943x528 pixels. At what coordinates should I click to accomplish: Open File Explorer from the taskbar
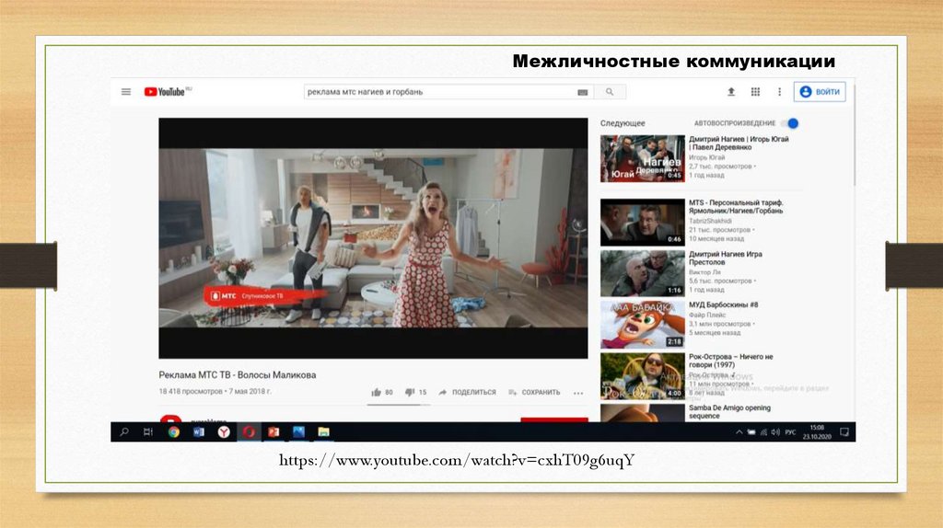click(x=323, y=432)
